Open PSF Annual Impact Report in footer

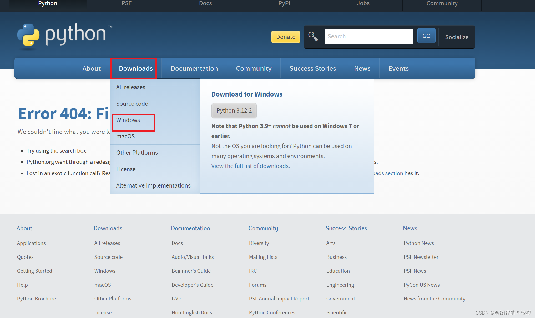coord(279,299)
